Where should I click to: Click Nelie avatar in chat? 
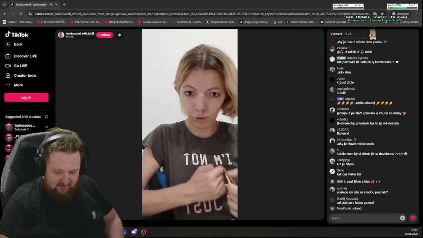tap(332, 171)
